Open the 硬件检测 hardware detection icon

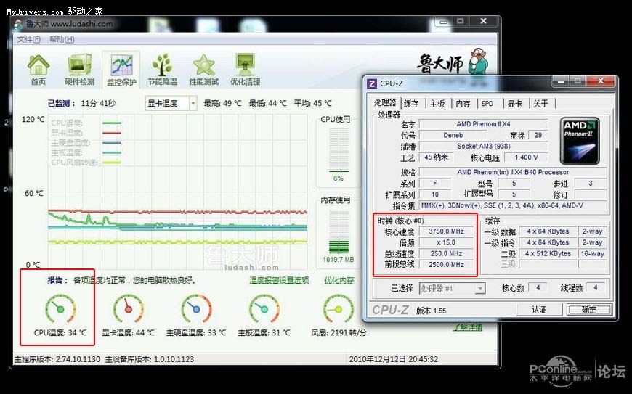pos(79,65)
